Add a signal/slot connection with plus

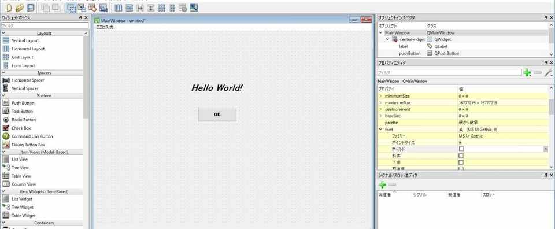pyautogui.click(x=382, y=184)
